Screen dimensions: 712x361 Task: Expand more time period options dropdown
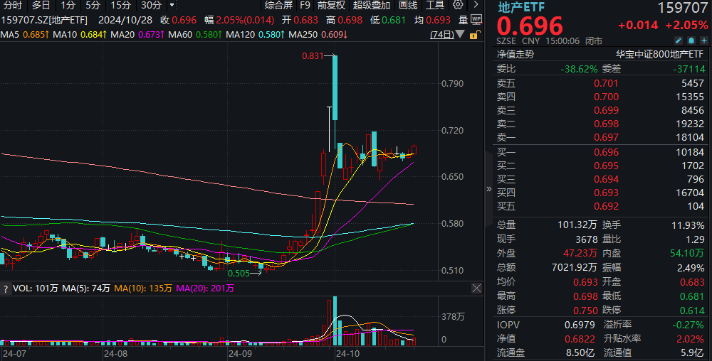coord(172,5)
